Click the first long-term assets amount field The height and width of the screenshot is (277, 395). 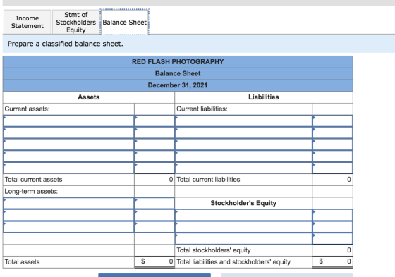click(154, 203)
